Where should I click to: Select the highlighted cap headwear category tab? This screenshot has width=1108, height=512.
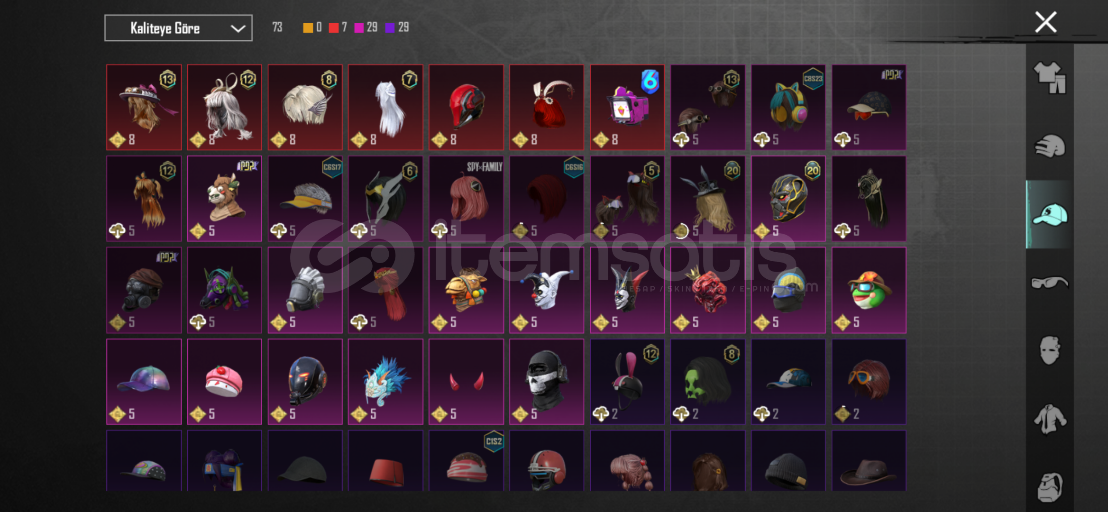click(1049, 214)
